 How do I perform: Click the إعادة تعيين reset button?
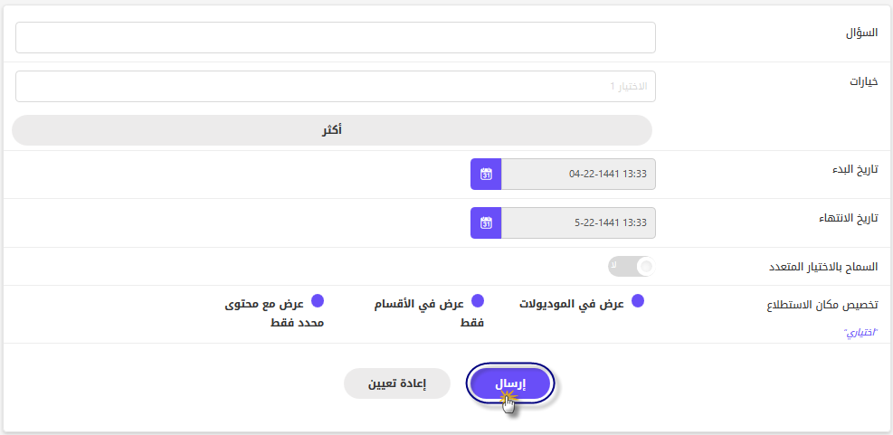click(x=397, y=383)
